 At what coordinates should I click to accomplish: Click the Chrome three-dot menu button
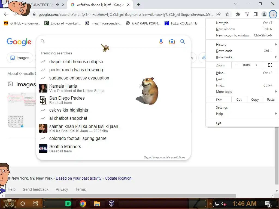click(273, 14)
